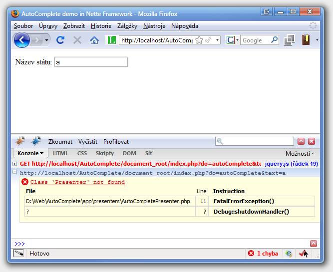Start profiling with Profilovat

coord(116,142)
